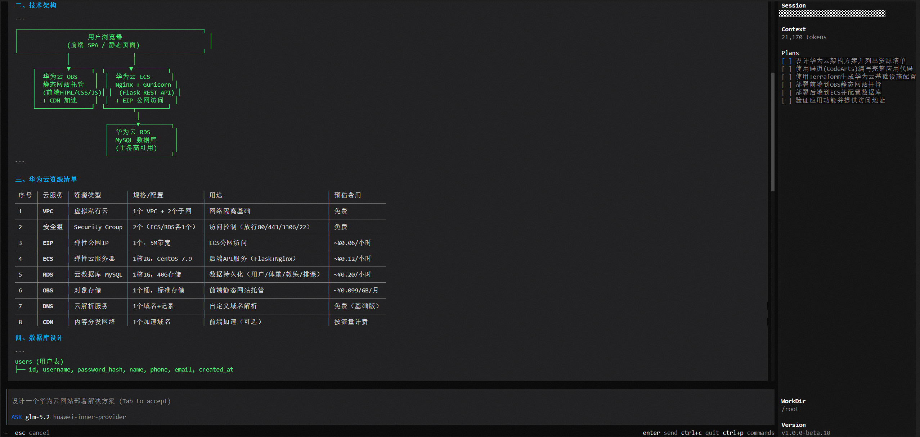Click the Nginx + Gunicorn line in diagram

point(143,85)
